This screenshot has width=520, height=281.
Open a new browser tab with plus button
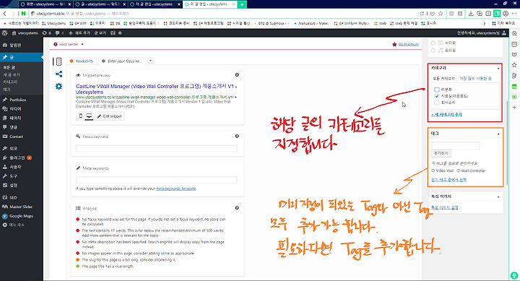pyautogui.click(x=242, y=4)
